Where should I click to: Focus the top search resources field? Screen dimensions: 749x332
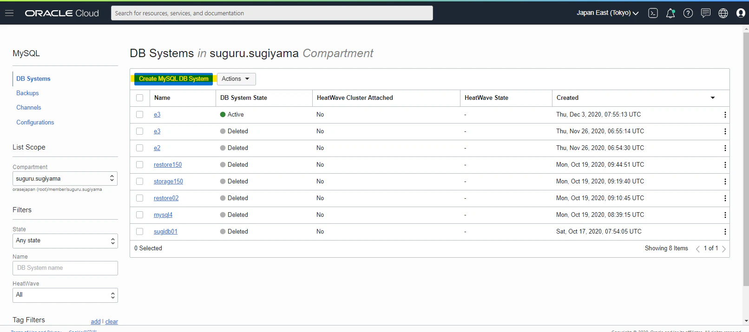coord(272,13)
